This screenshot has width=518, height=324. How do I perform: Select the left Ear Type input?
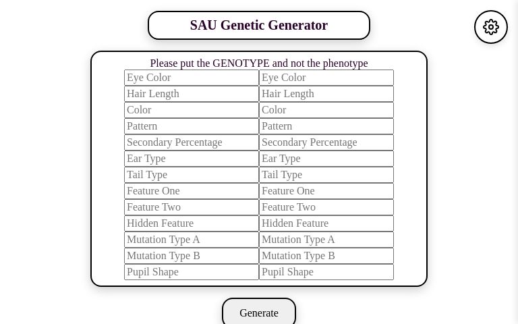coord(192,159)
